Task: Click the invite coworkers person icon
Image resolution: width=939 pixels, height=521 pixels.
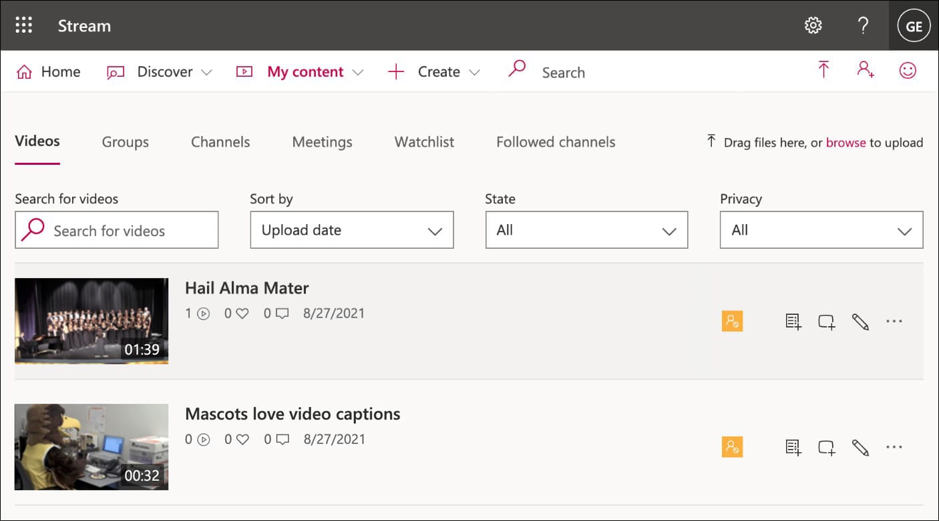Action: point(866,70)
